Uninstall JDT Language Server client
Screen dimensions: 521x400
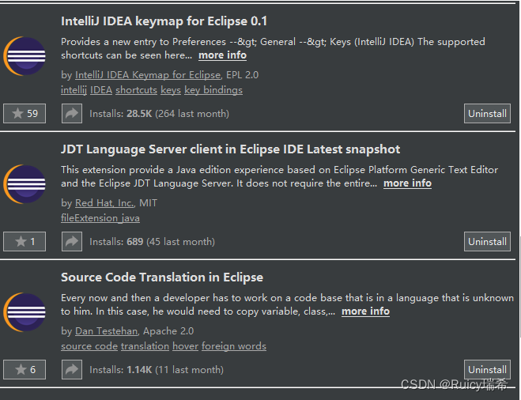[x=487, y=242]
